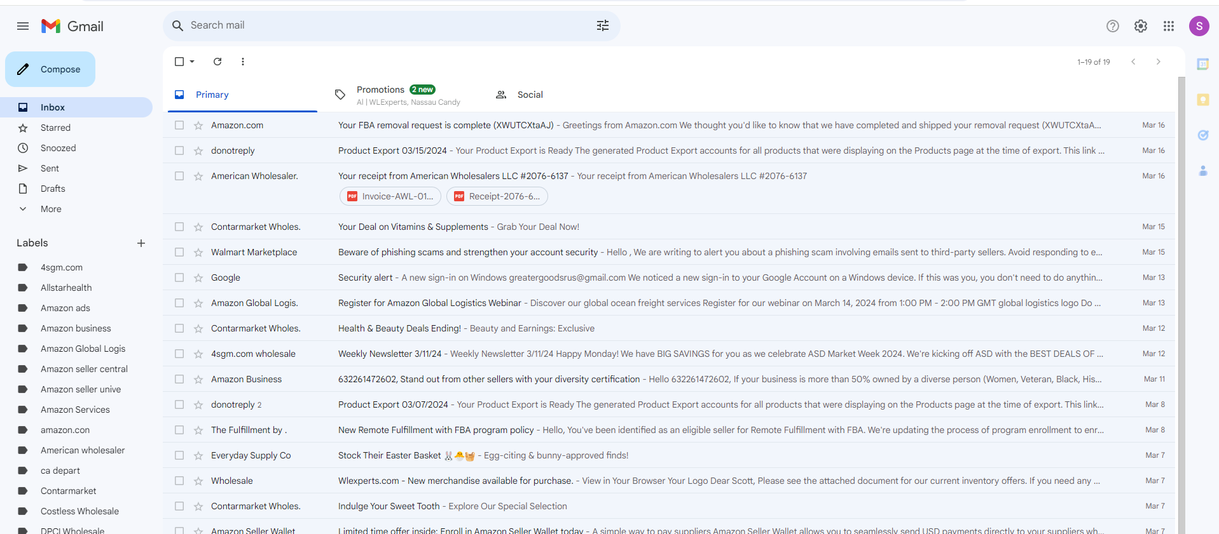The height and width of the screenshot is (534, 1219).
Task: Star the Amazon.com email
Action: 198,125
